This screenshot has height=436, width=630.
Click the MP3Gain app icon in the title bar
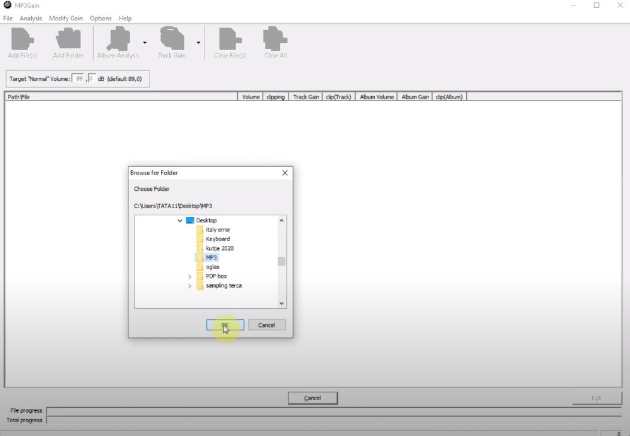7,5
